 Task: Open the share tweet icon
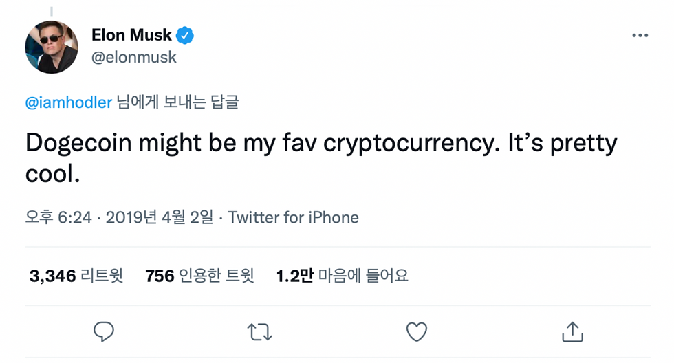click(572, 332)
